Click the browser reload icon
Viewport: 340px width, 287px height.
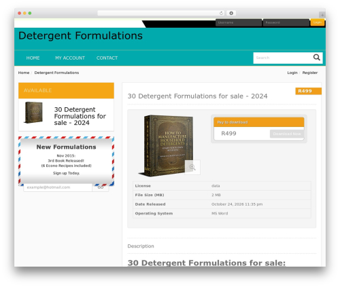(221, 14)
